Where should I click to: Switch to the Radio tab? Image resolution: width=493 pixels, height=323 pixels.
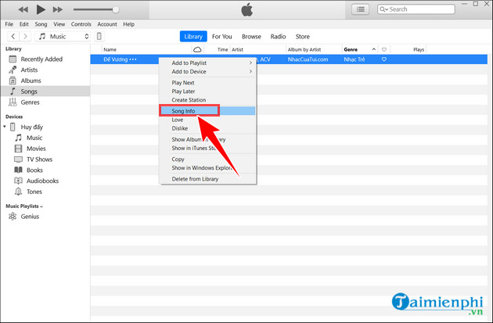[278, 37]
